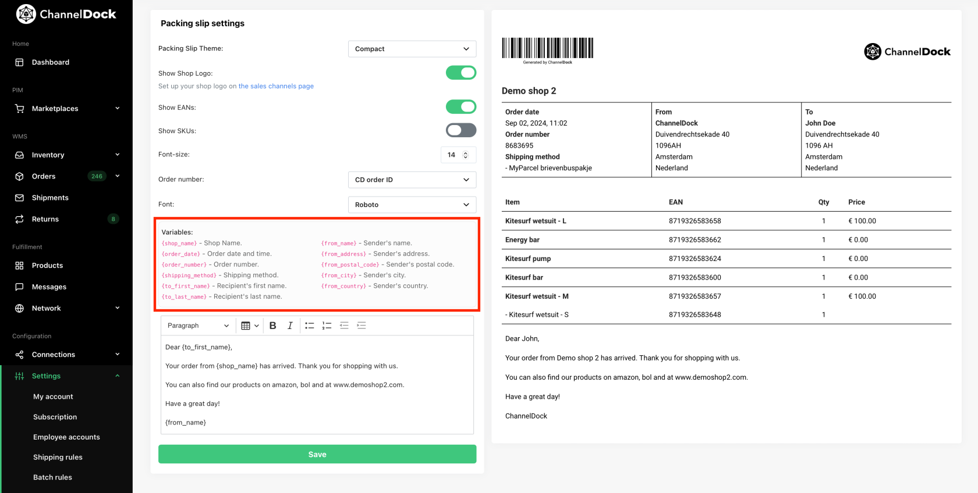Viewport: 978px width, 493px height.
Task: Disable the Show Shop Logo switch
Action: click(461, 73)
